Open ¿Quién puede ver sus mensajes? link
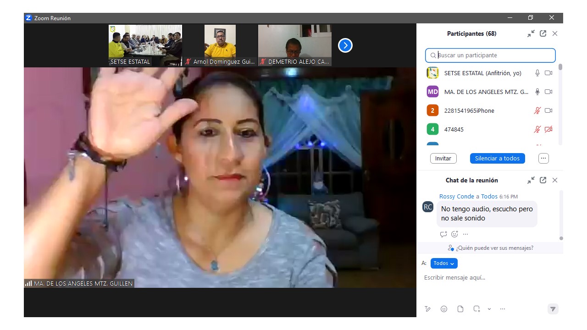 [x=491, y=248]
